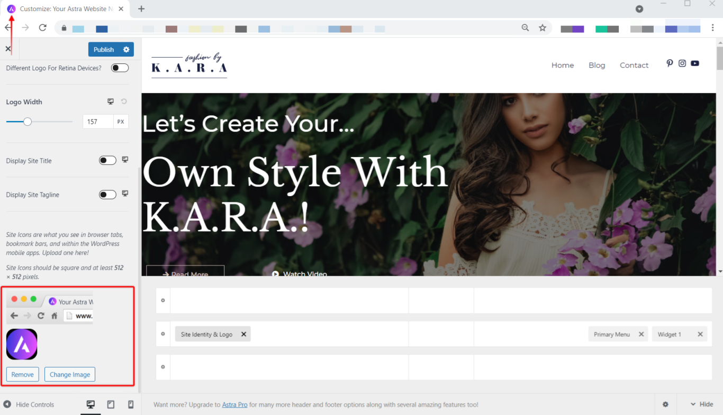Viewport: 723px width, 415px height.
Task: Switch to tablet preview device icon
Action: (x=111, y=404)
